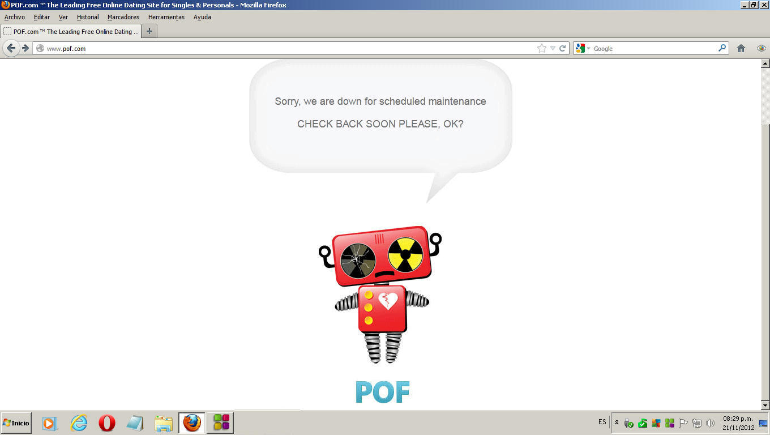Open the Marcadores menu
Screen dimensions: 770x435
[123, 17]
